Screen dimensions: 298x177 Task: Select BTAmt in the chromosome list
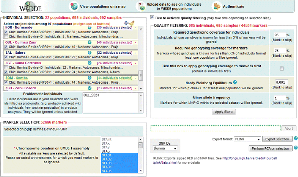pos(106,140)
